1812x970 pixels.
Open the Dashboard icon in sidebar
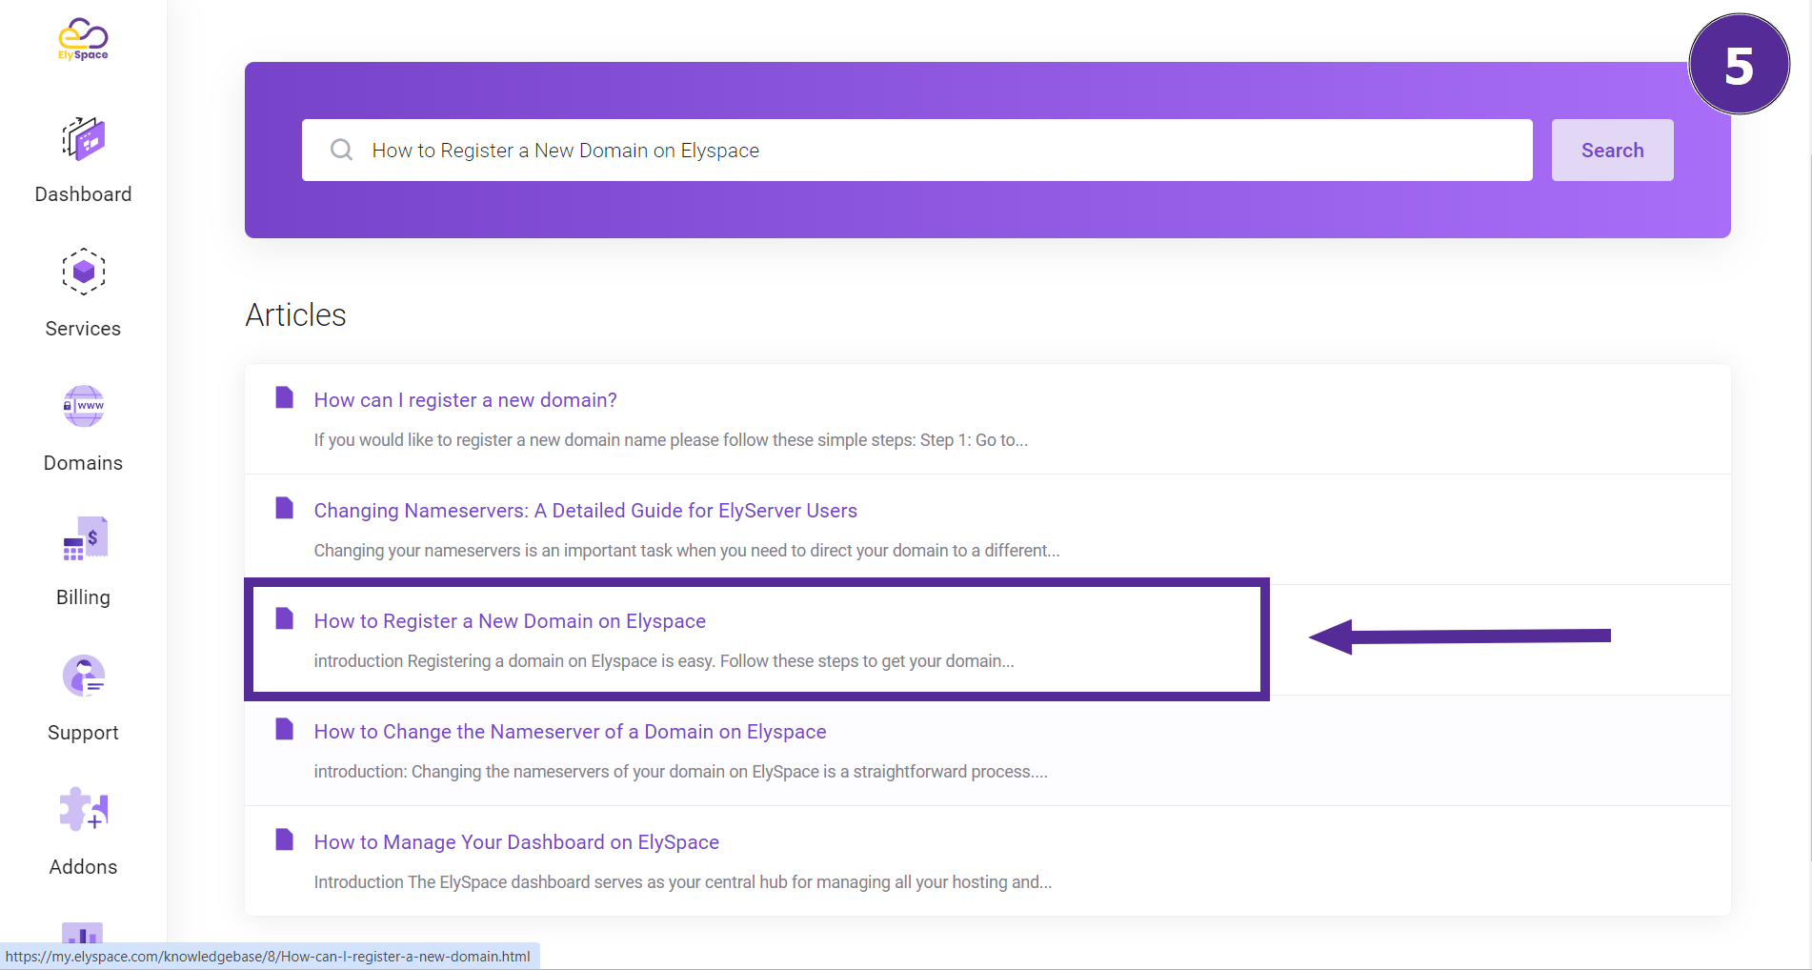[x=84, y=139]
